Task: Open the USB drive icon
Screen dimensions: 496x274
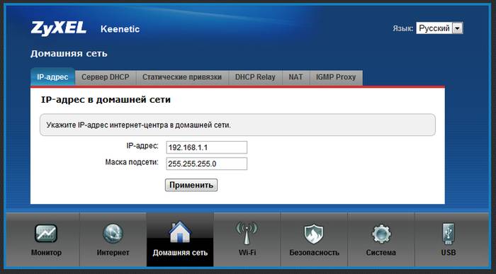Action: point(449,234)
